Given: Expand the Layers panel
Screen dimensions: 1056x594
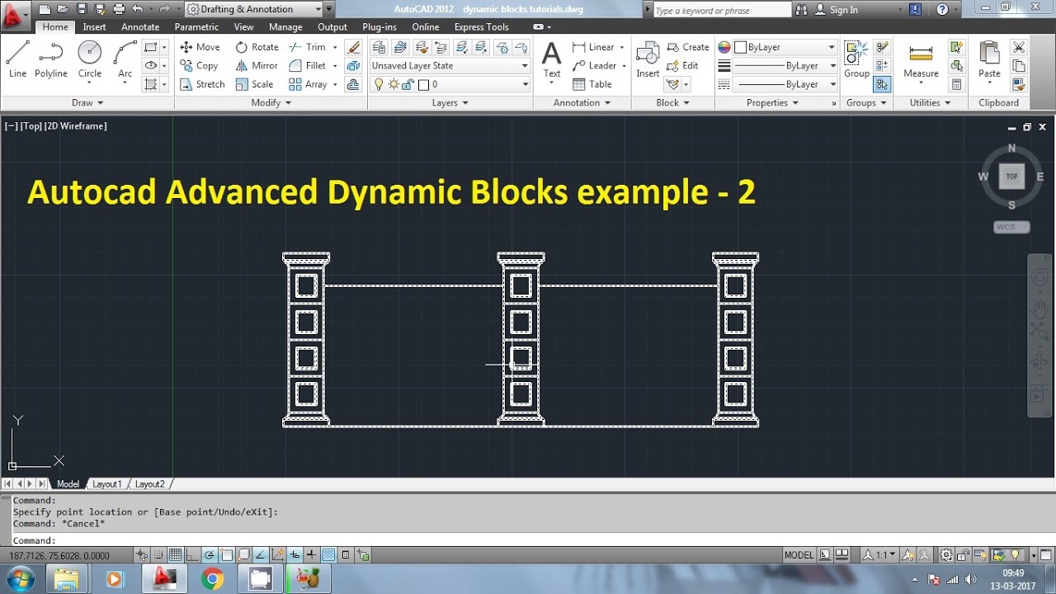Looking at the screenshot, I should click(x=450, y=102).
